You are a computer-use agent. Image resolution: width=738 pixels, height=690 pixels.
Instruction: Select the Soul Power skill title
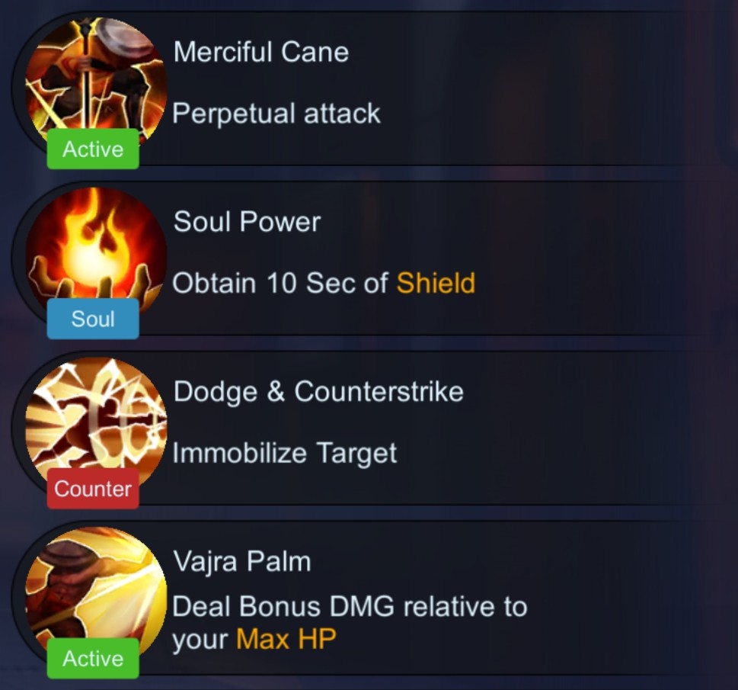(x=247, y=222)
